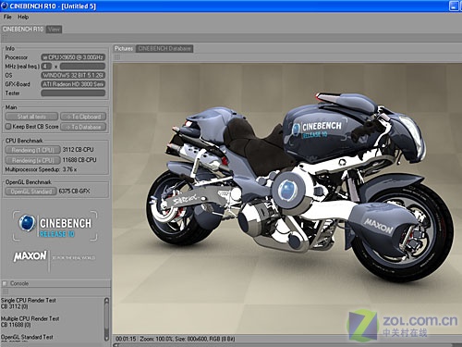Screen dimensions: 462x347
Task: Click the small icon below Pictures tab
Action: point(117,57)
